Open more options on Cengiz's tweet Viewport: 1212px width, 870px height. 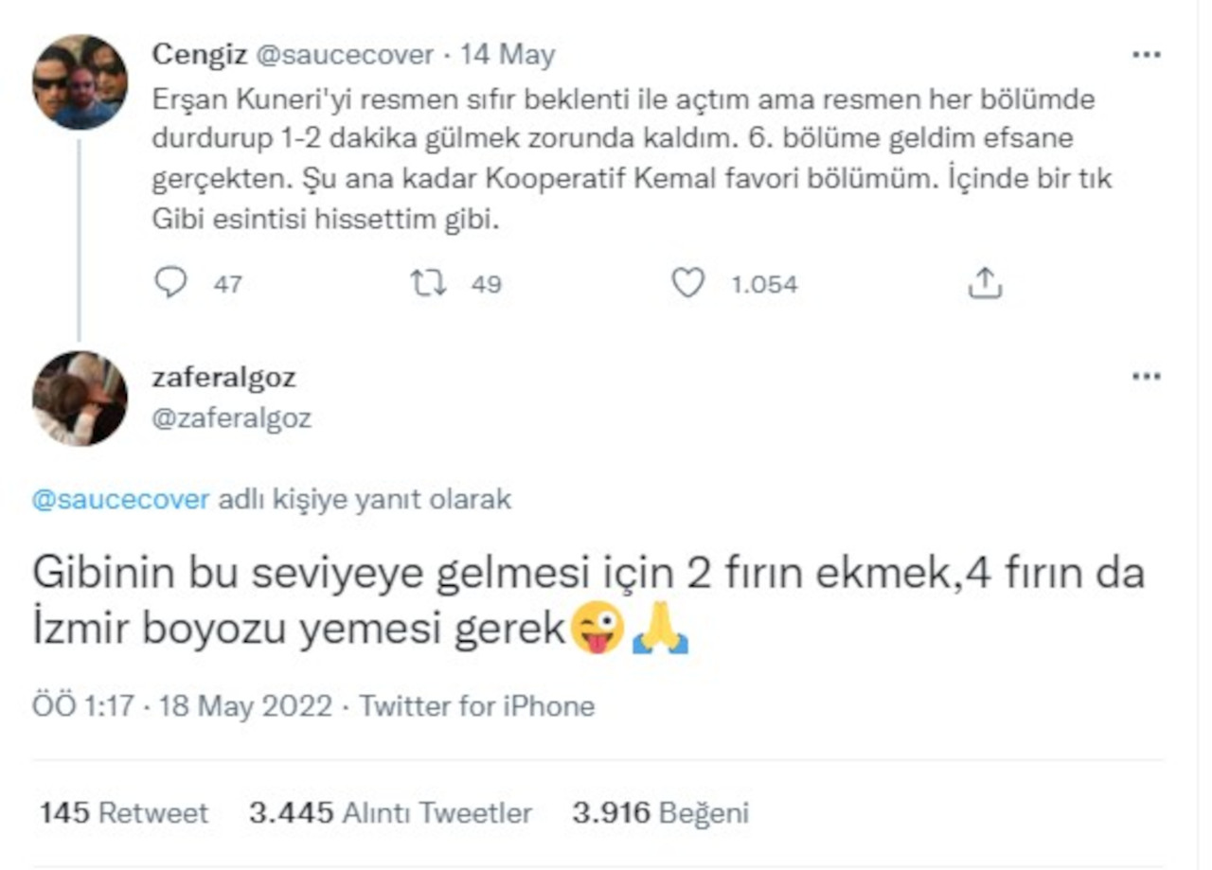pyautogui.click(x=1146, y=56)
